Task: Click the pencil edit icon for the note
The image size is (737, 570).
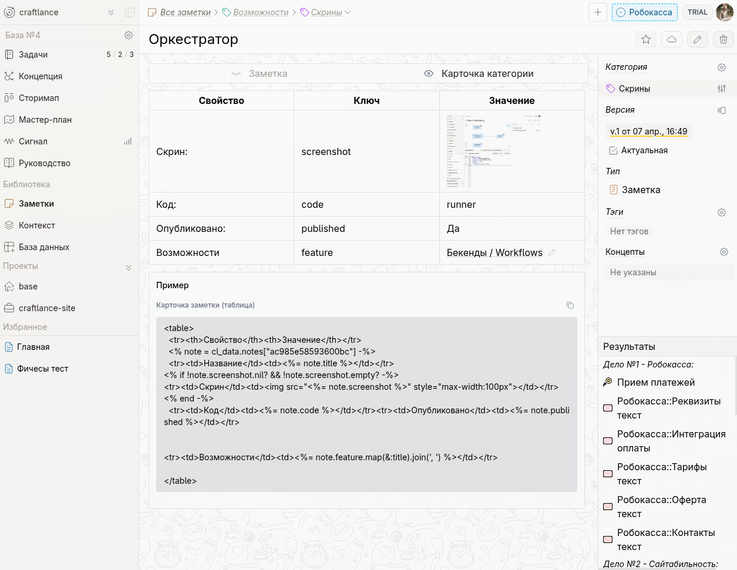Action: [698, 39]
